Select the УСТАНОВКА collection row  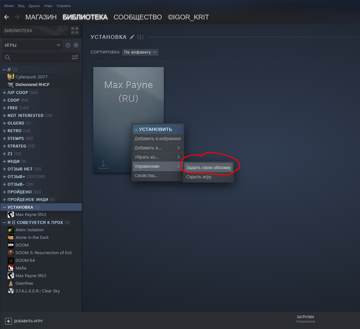click(41, 207)
